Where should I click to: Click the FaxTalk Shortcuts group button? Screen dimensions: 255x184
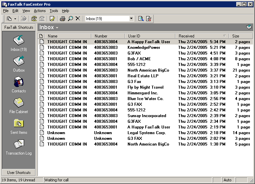point(19,27)
